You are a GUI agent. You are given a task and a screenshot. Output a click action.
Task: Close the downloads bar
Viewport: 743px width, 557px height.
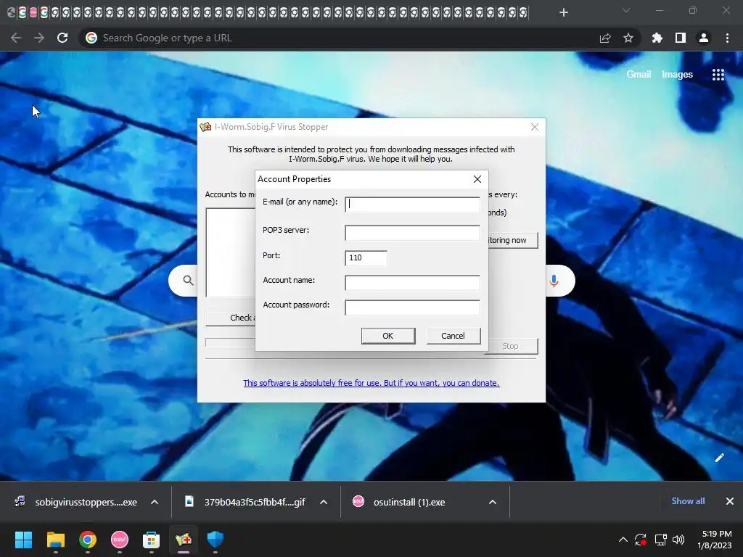pyautogui.click(x=730, y=501)
